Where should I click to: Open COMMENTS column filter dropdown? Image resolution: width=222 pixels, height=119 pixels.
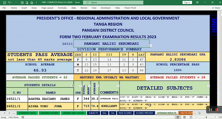click(118, 86)
